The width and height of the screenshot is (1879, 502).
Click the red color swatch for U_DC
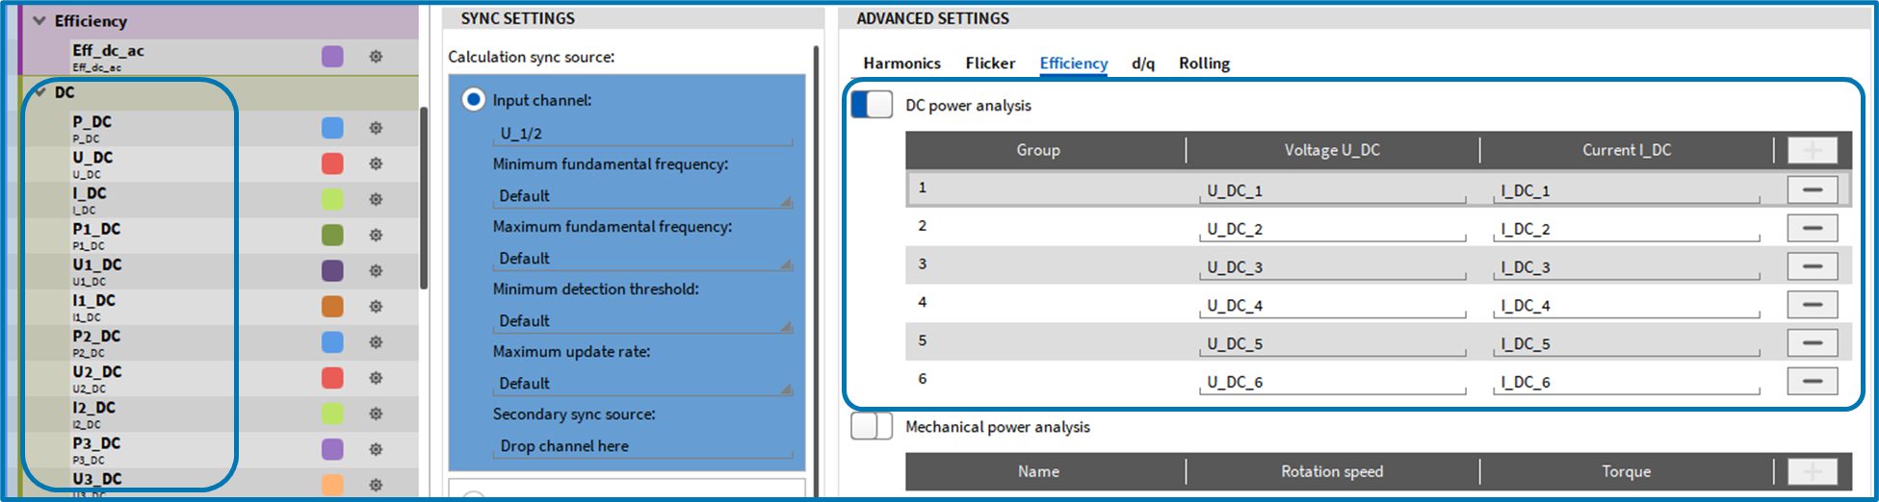332,163
